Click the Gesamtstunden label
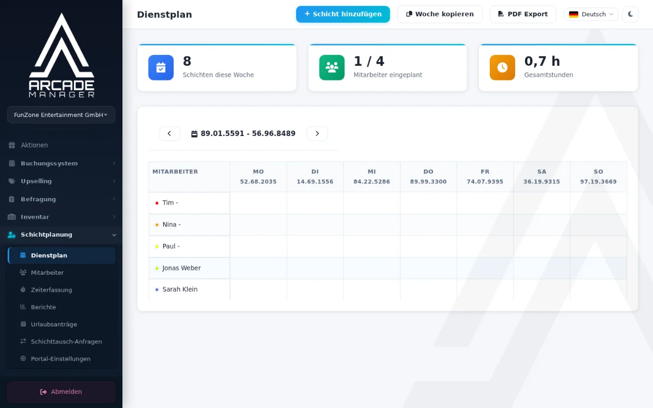Screen dimensions: 653x408 (x=549, y=75)
